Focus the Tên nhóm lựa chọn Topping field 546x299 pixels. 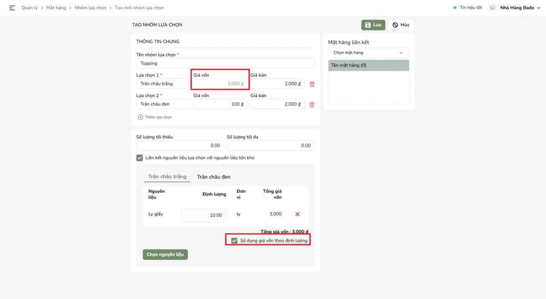[x=225, y=63]
